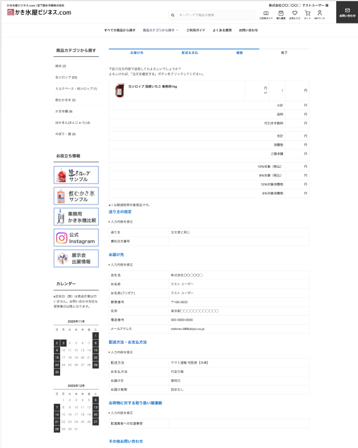Open the カート cart icon
The width and height of the screenshot is (358, 448).
coord(308,14)
